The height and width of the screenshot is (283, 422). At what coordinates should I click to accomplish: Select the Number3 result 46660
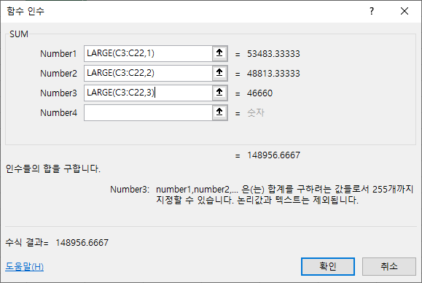259,93
